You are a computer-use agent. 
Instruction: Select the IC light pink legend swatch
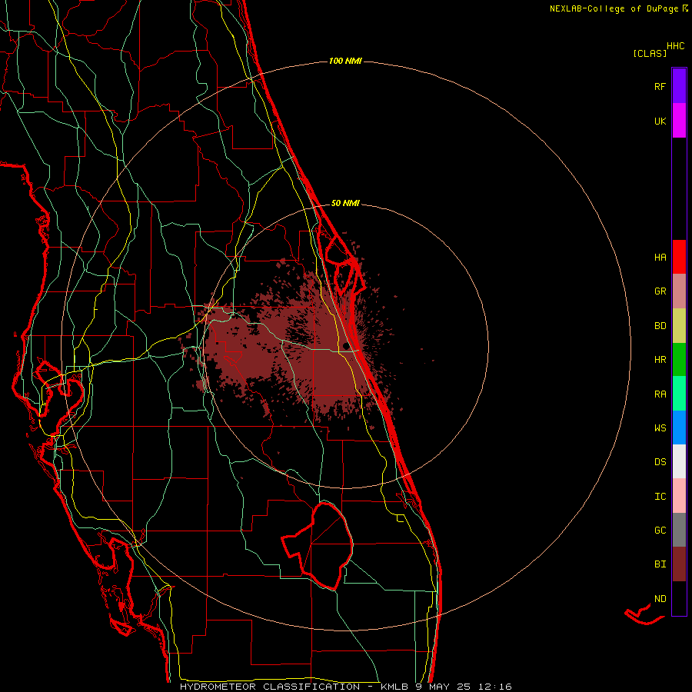[679, 496]
